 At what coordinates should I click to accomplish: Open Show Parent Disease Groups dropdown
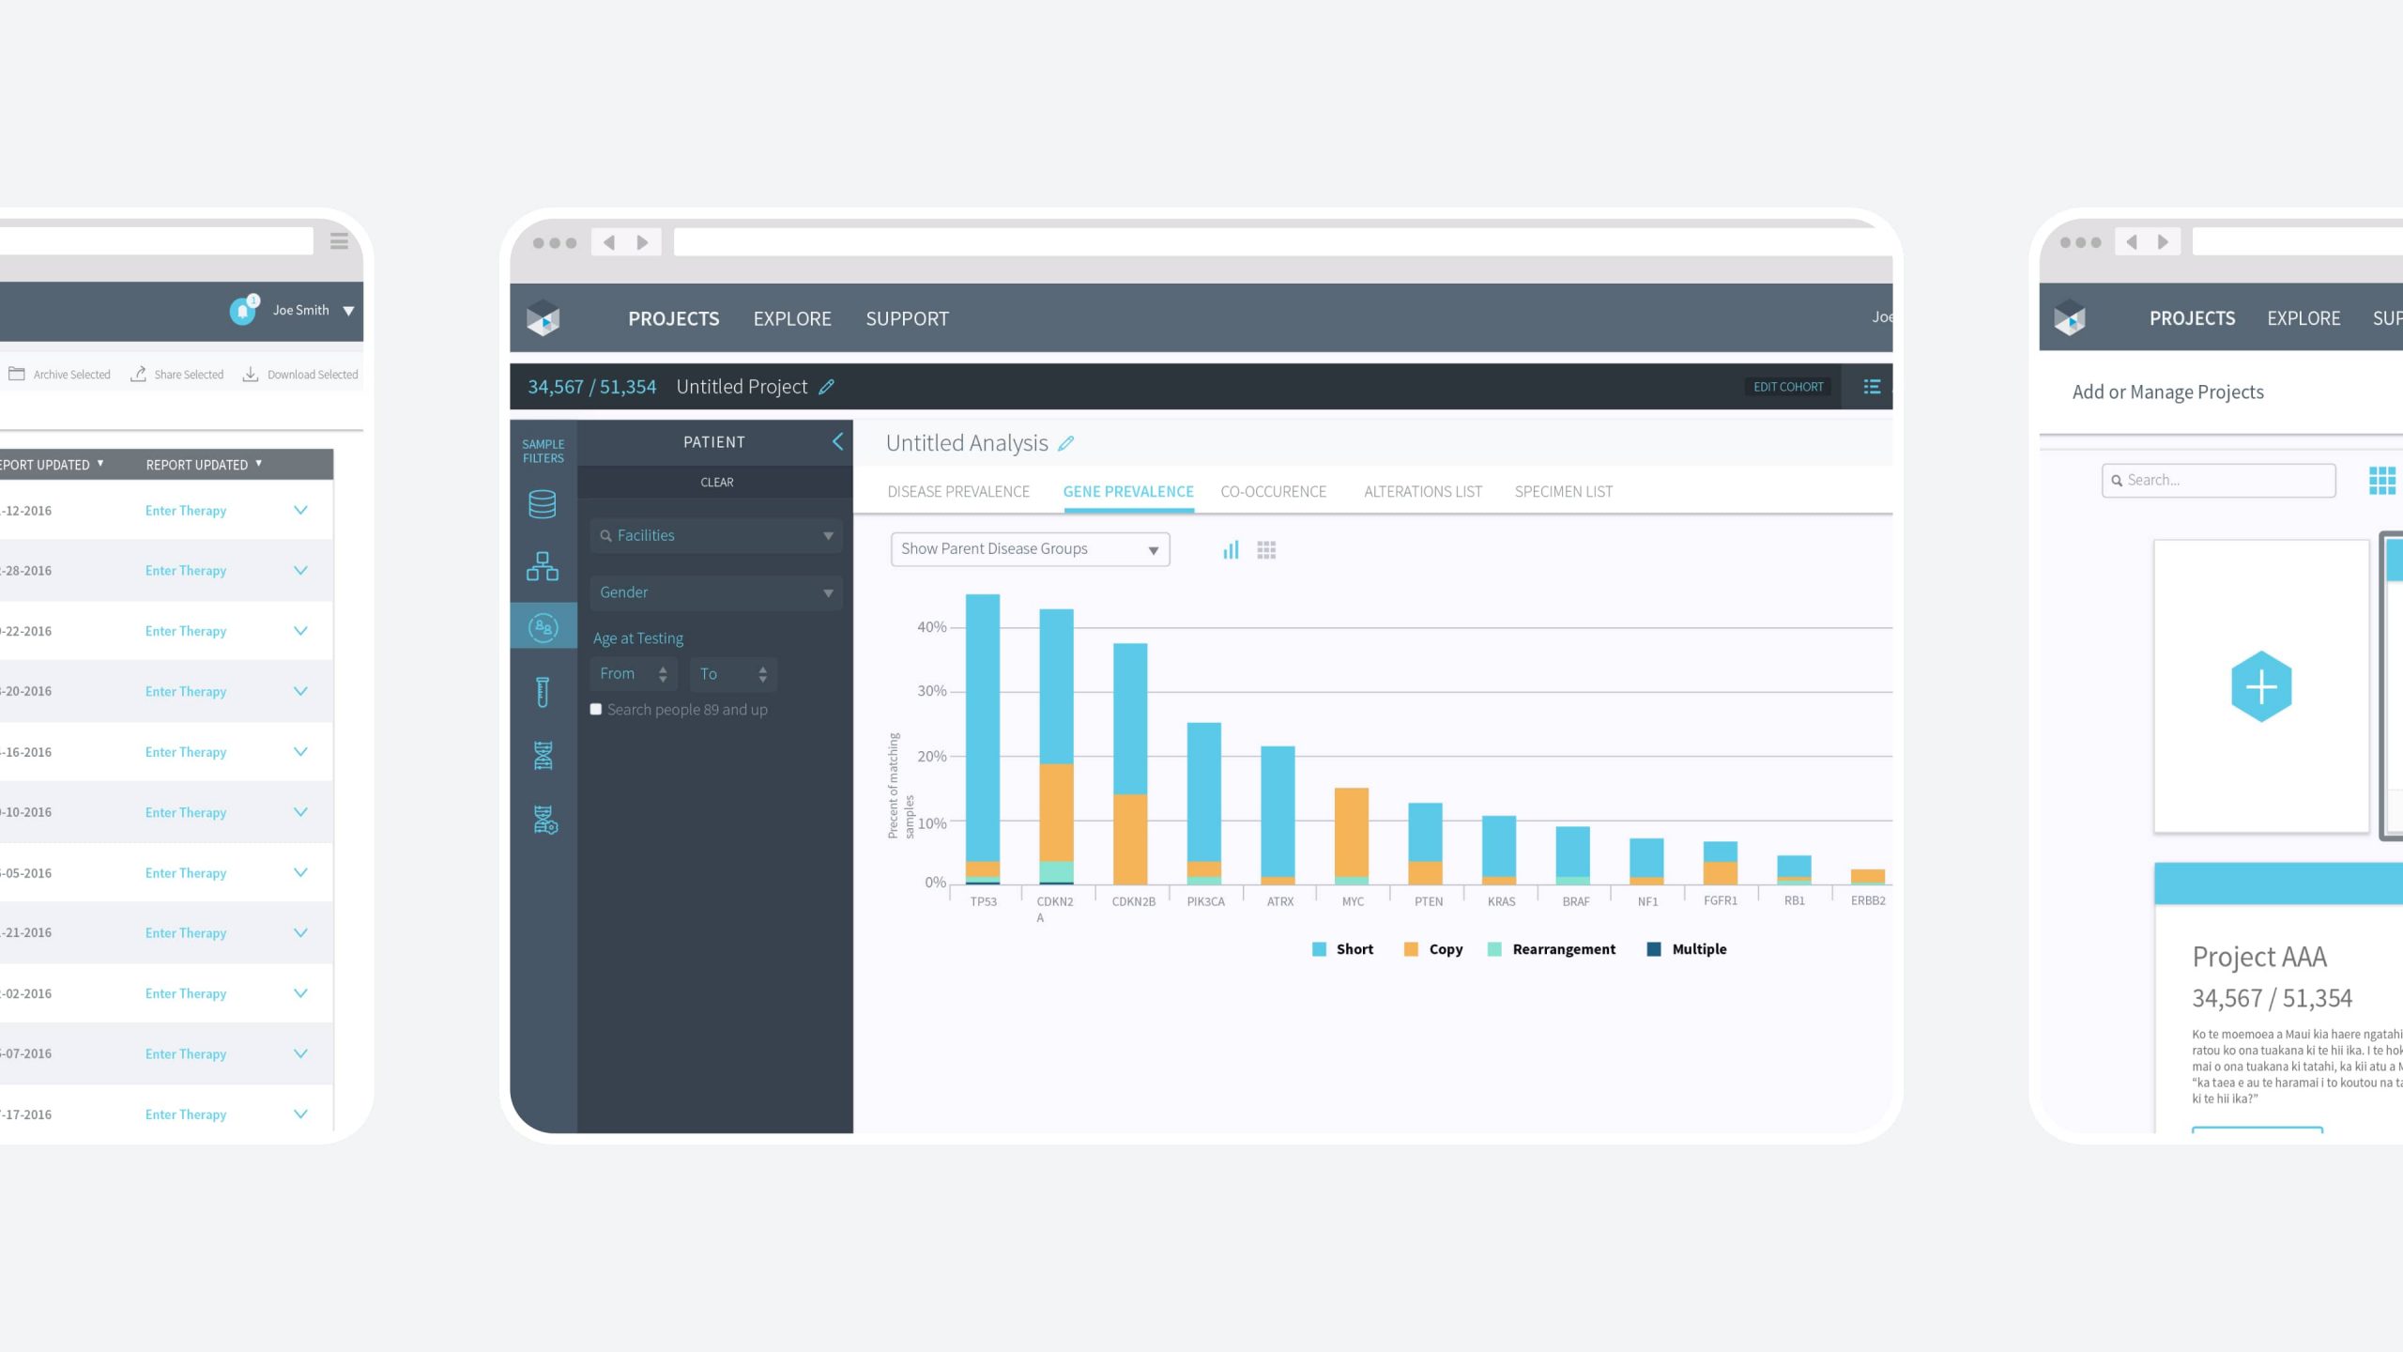tap(1030, 549)
